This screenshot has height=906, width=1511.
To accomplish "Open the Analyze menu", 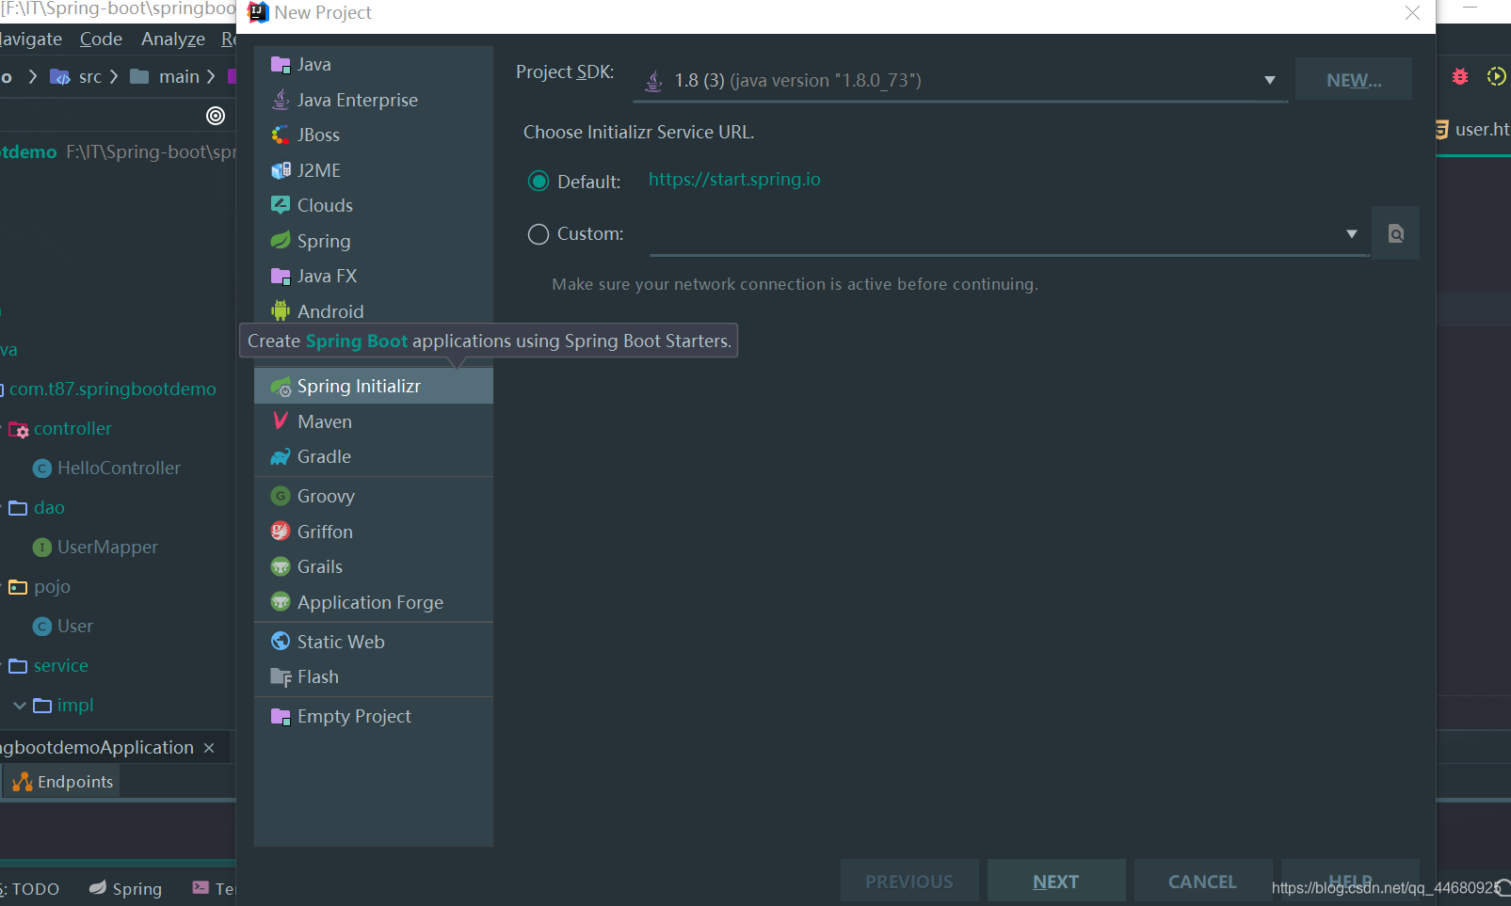I will [x=173, y=39].
